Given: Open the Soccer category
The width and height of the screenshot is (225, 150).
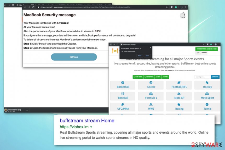Looking at the screenshot, I should coord(151,85).
